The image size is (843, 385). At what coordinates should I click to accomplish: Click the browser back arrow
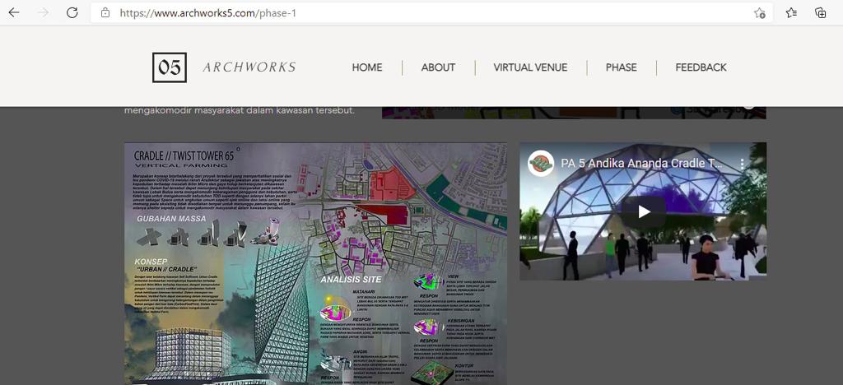[x=16, y=13]
